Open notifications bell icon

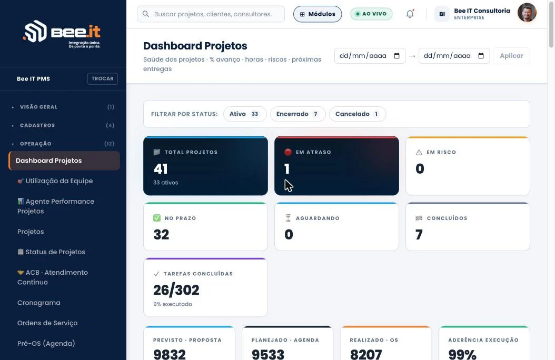[410, 14]
